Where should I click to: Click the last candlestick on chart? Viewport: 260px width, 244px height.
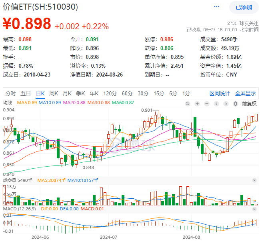[x=256, y=117]
